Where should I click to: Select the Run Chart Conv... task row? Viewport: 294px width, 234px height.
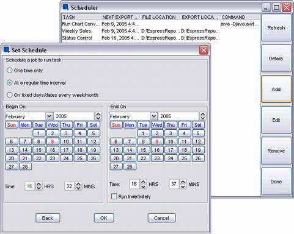click(x=161, y=24)
